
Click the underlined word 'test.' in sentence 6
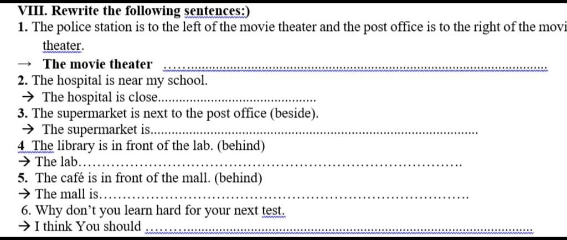tap(274, 210)
